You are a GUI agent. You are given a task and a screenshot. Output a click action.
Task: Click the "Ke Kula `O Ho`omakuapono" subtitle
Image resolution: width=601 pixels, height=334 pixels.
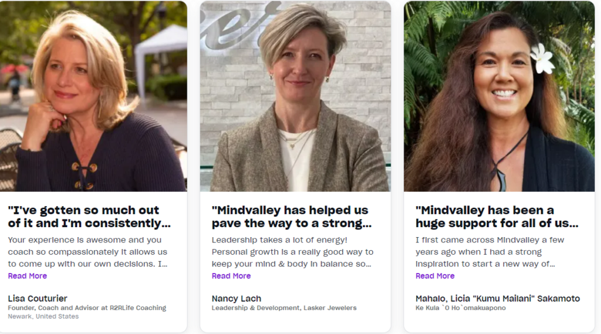click(460, 308)
